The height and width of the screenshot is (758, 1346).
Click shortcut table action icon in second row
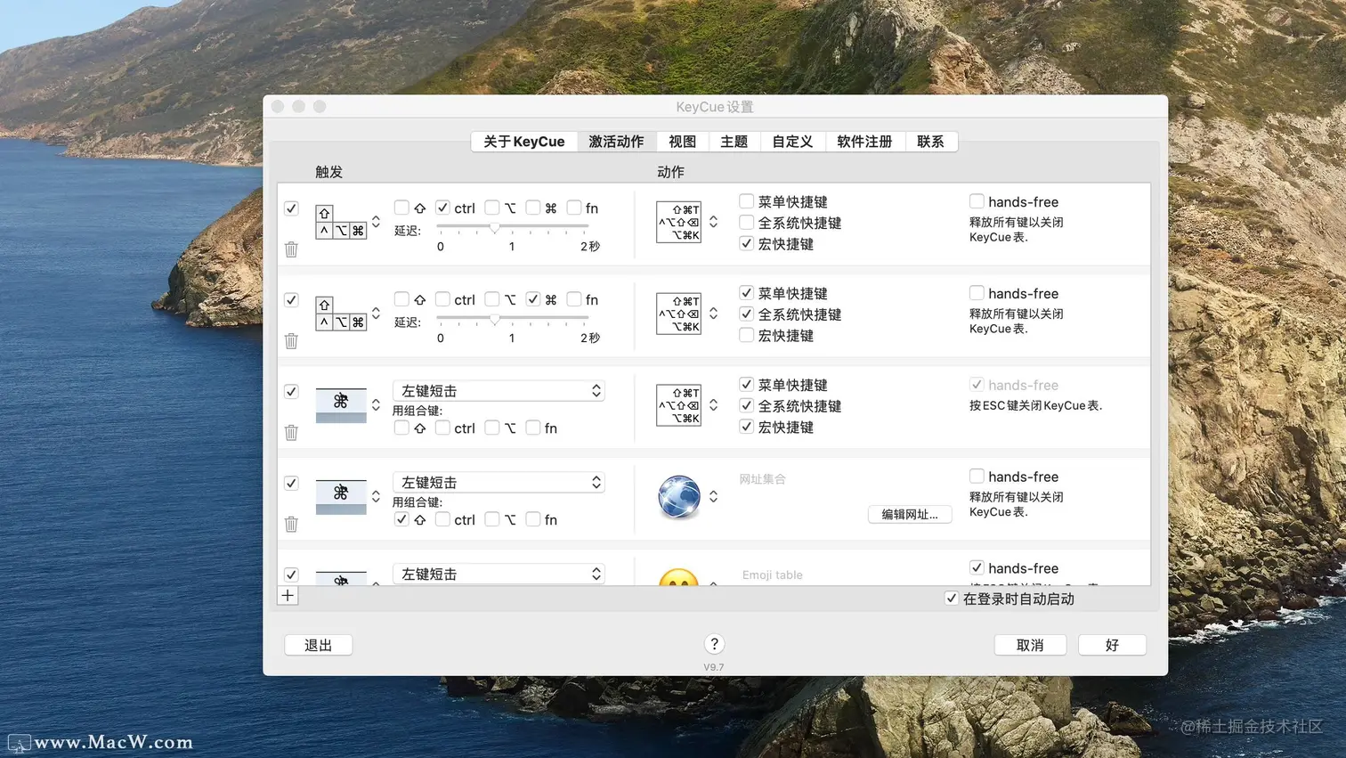point(678,314)
